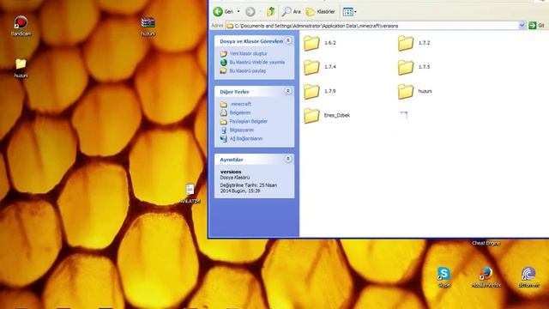The width and height of the screenshot is (549, 309).
Task: Click into the address bar path
Action: 371,26
